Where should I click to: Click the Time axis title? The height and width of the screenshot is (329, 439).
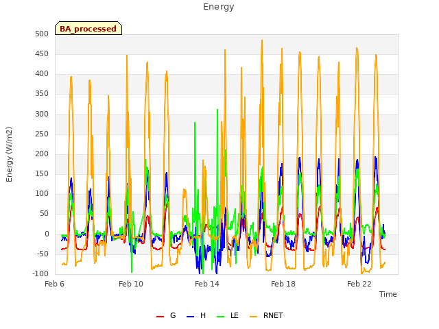388,294
